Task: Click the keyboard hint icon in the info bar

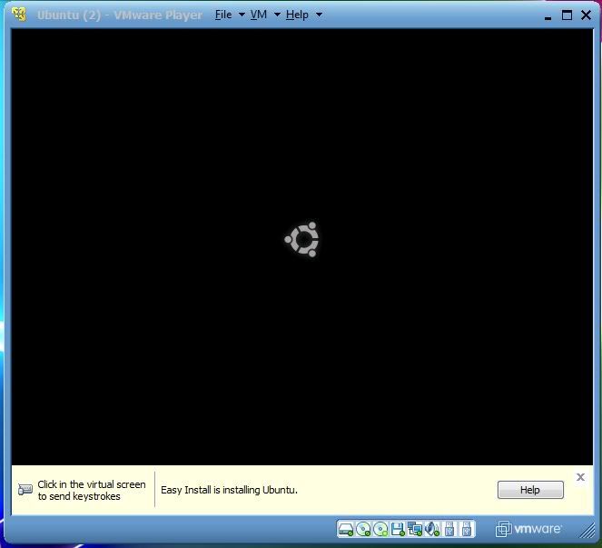Action: (25, 490)
